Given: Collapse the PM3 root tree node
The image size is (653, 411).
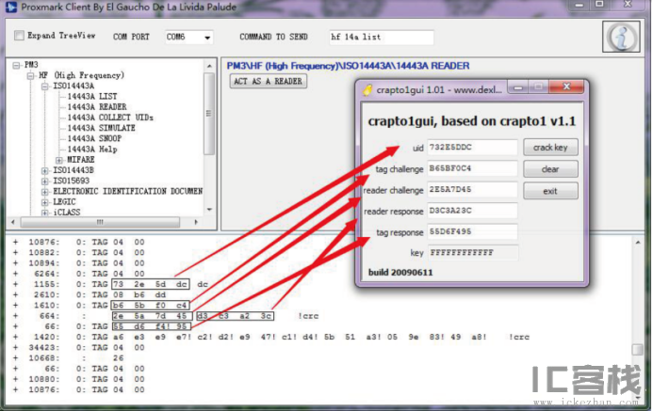Looking at the screenshot, I should (16, 65).
